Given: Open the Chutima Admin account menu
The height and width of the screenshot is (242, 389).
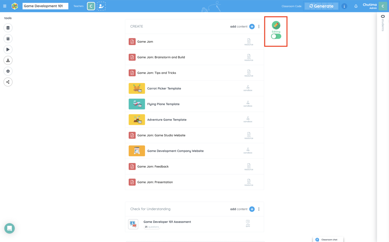Looking at the screenshot, I should tap(375, 6).
